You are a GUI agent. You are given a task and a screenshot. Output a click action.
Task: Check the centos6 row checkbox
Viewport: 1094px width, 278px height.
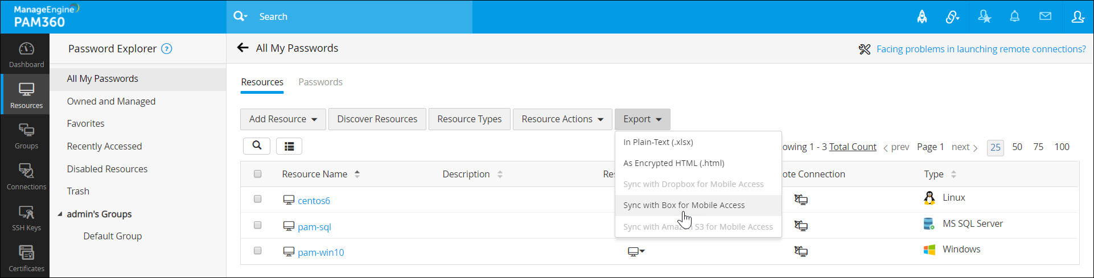tap(257, 199)
